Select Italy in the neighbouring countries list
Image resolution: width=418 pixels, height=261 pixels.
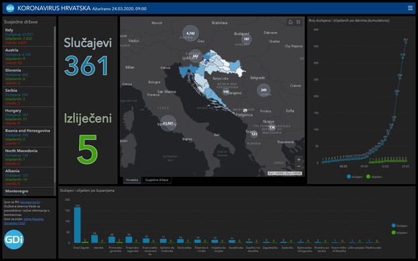pos(28,36)
